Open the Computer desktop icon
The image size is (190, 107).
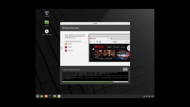point(47,14)
